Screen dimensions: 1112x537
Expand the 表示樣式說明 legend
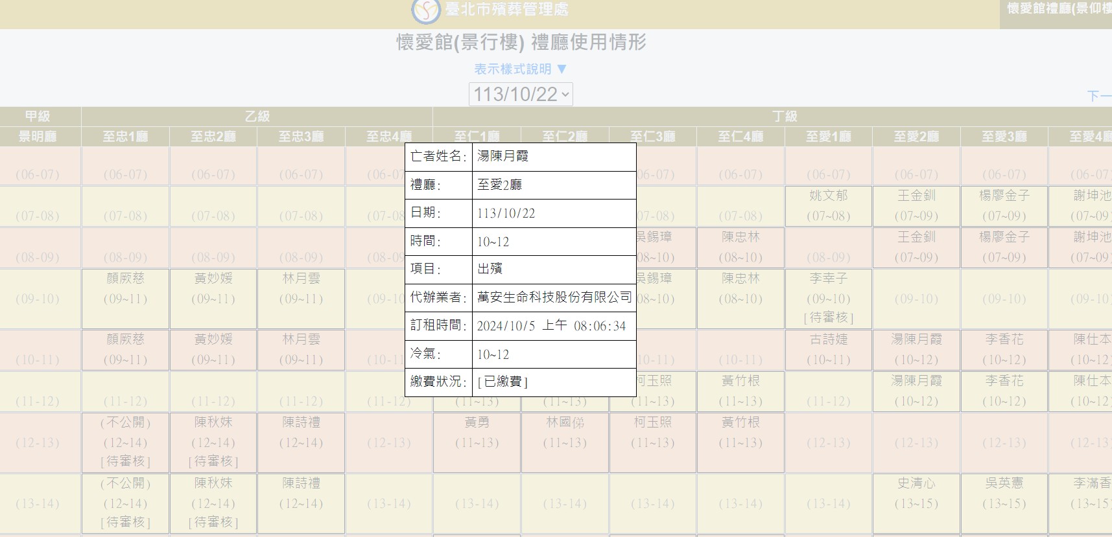[x=520, y=69]
